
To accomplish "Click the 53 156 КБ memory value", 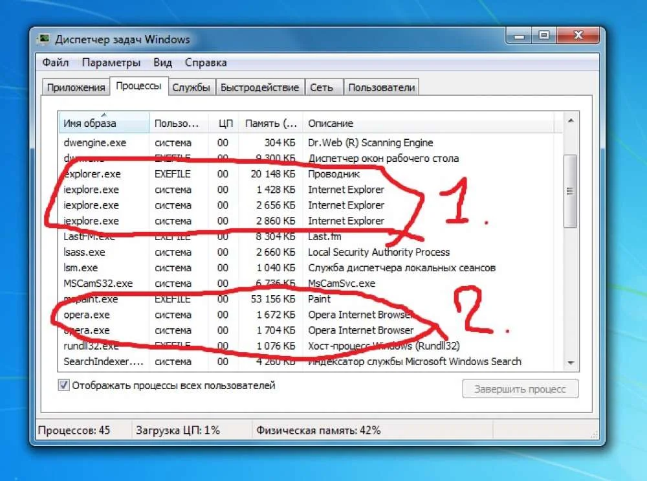I will (x=273, y=298).
